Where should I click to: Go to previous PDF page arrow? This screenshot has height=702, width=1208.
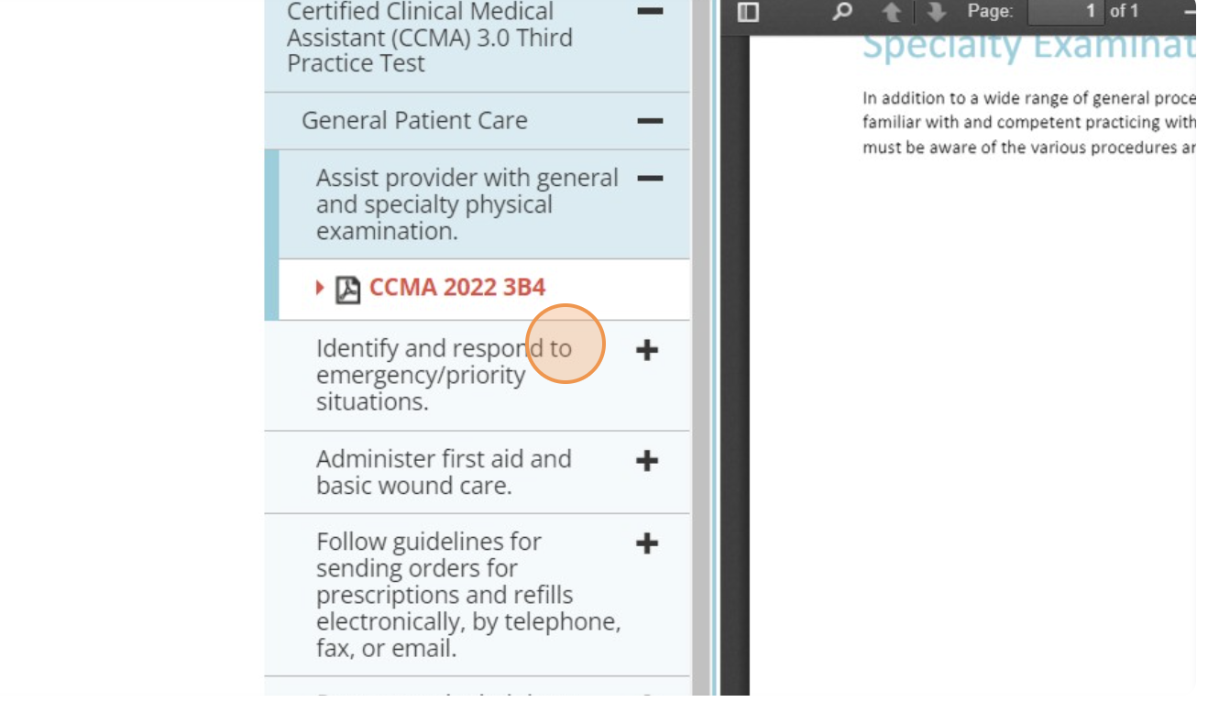click(891, 12)
